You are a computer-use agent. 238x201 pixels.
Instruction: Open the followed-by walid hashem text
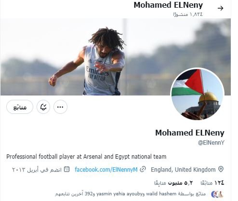[130, 194]
